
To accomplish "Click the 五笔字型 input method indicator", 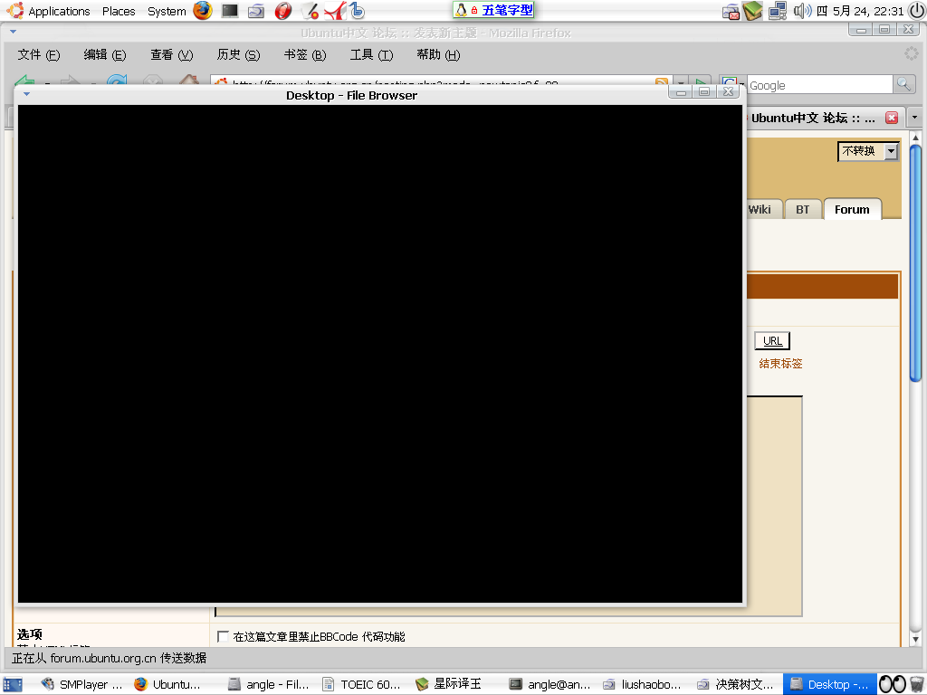I will (493, 9).
